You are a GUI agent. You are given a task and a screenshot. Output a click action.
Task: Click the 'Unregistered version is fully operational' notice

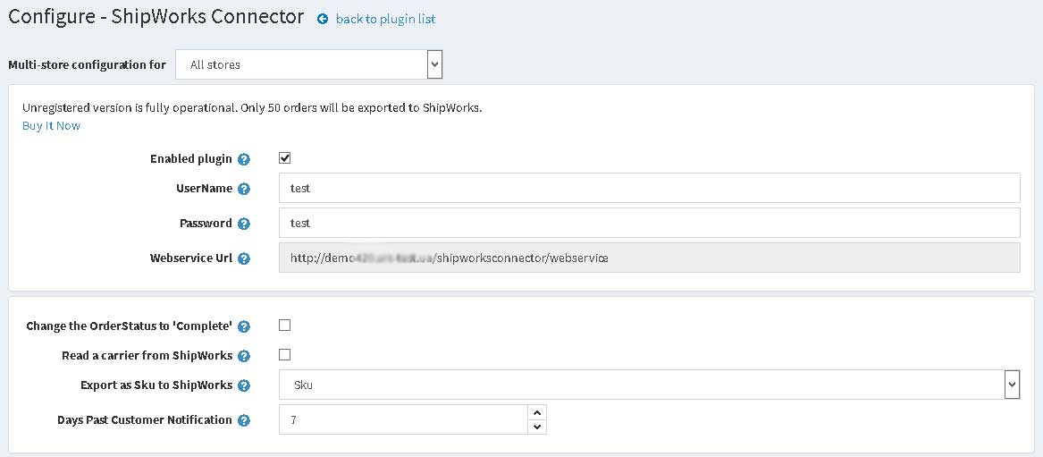(252, 107)
